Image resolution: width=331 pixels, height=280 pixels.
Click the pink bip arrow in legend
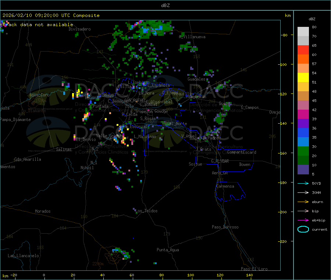pos(303,211)
